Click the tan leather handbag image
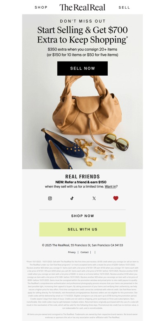Viewport: 165px width, 321px height. [x=87, y=105]
